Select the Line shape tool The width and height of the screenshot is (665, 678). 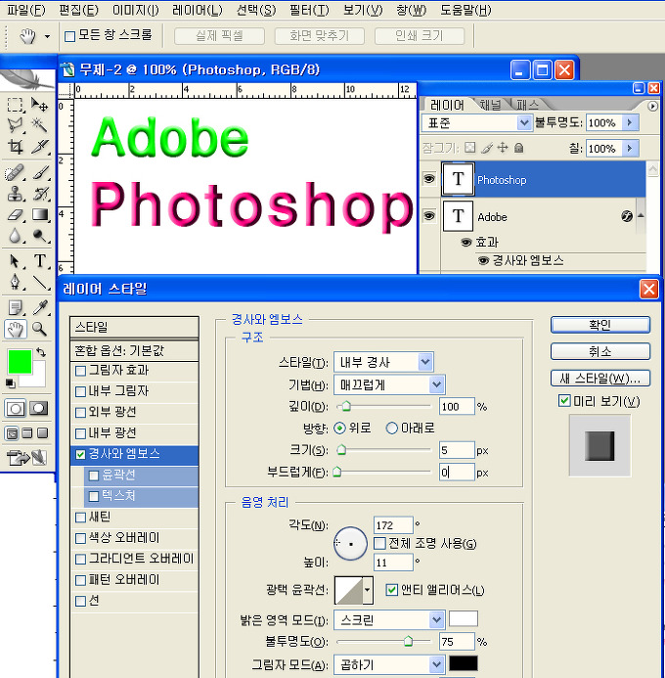click(39, 282)
